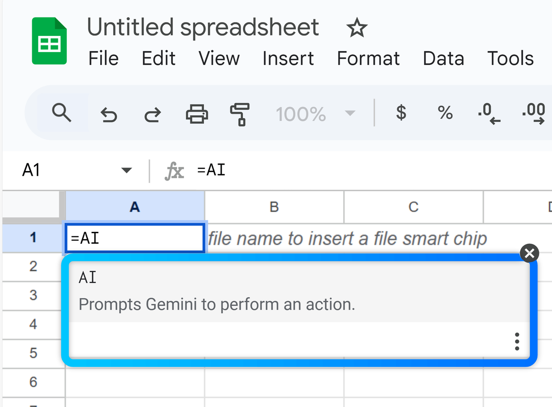Star the Untitled spreadsheet
The width and height of the screenshot is (552, 407).
pos(356,29)
